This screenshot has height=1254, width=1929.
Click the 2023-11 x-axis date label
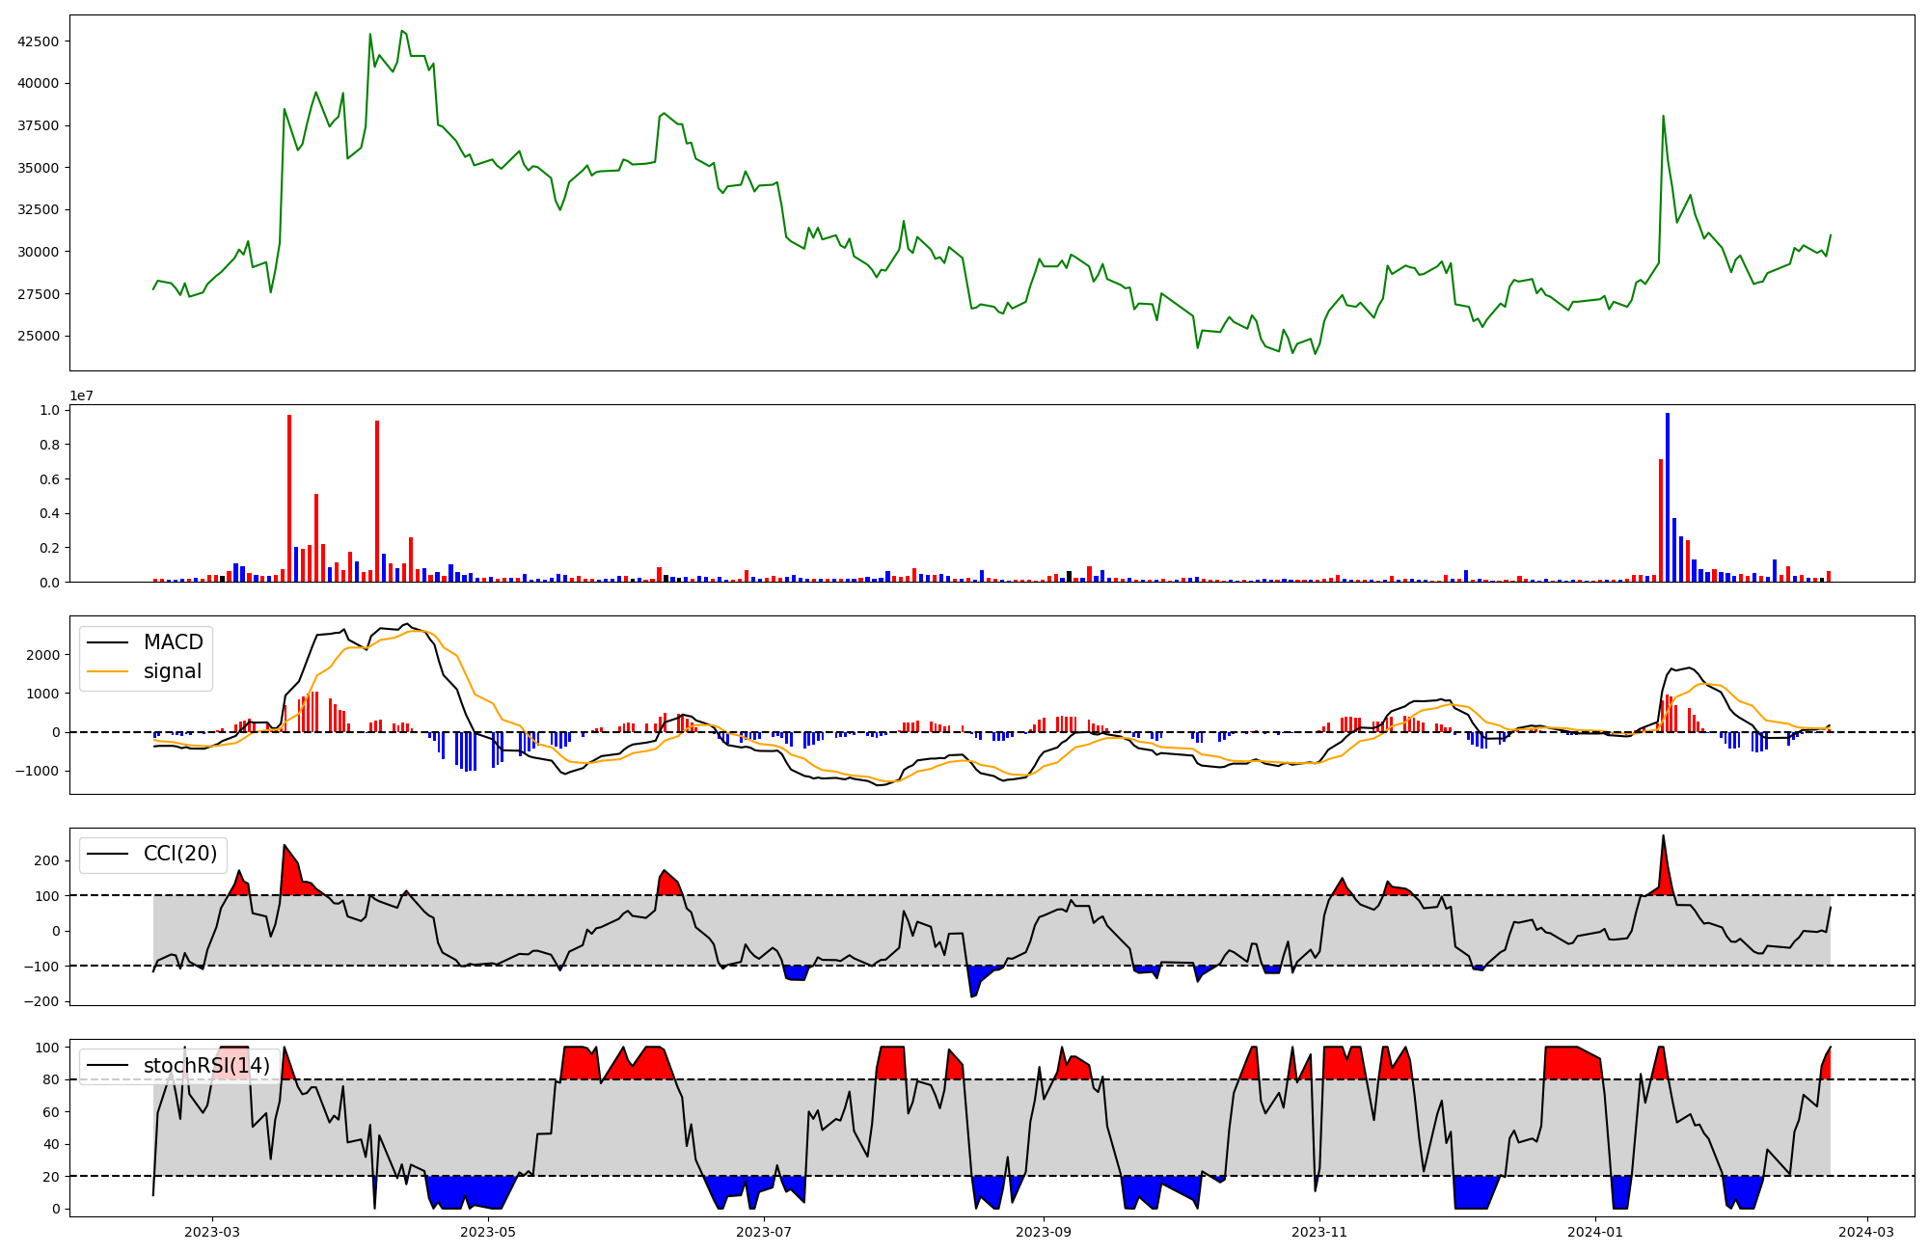1318,1232
